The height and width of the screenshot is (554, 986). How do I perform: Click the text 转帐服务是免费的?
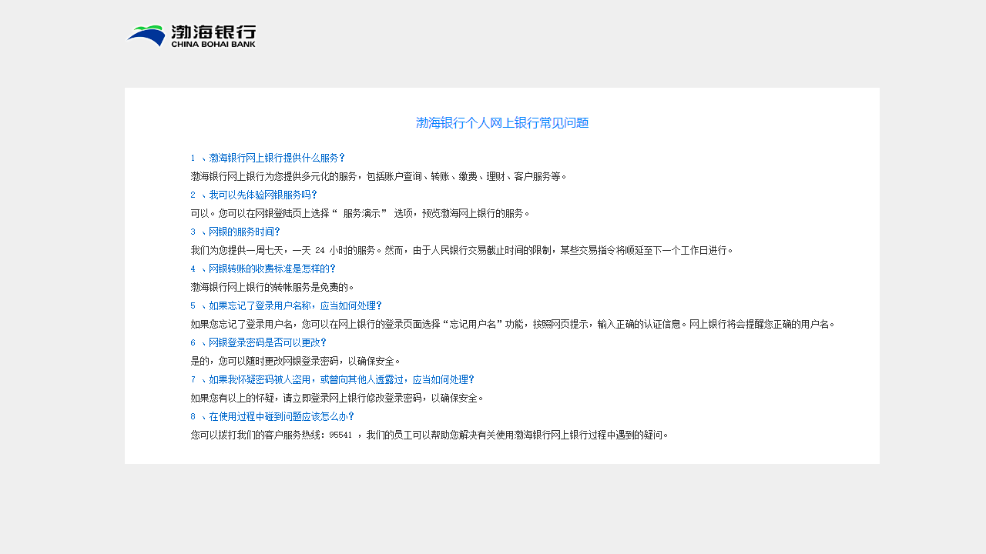pos(270,287)
